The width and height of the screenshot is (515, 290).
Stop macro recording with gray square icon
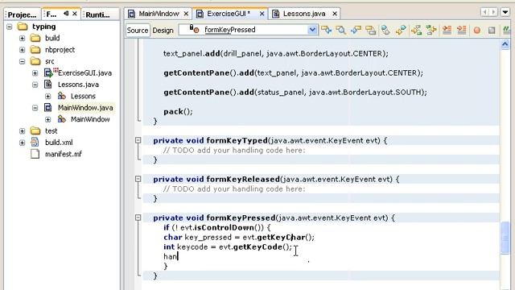point(492,31)
